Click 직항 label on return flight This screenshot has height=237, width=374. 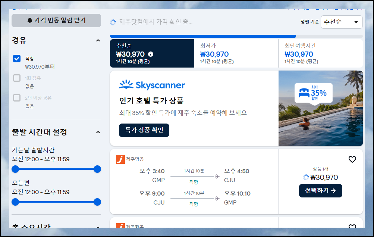coord(194,204)
